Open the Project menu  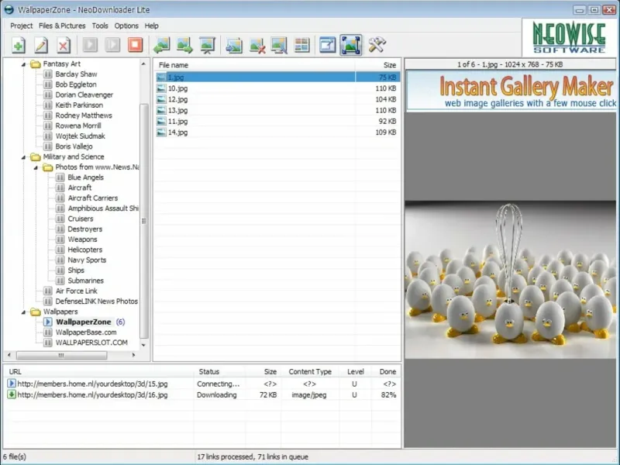click(22, 26)
